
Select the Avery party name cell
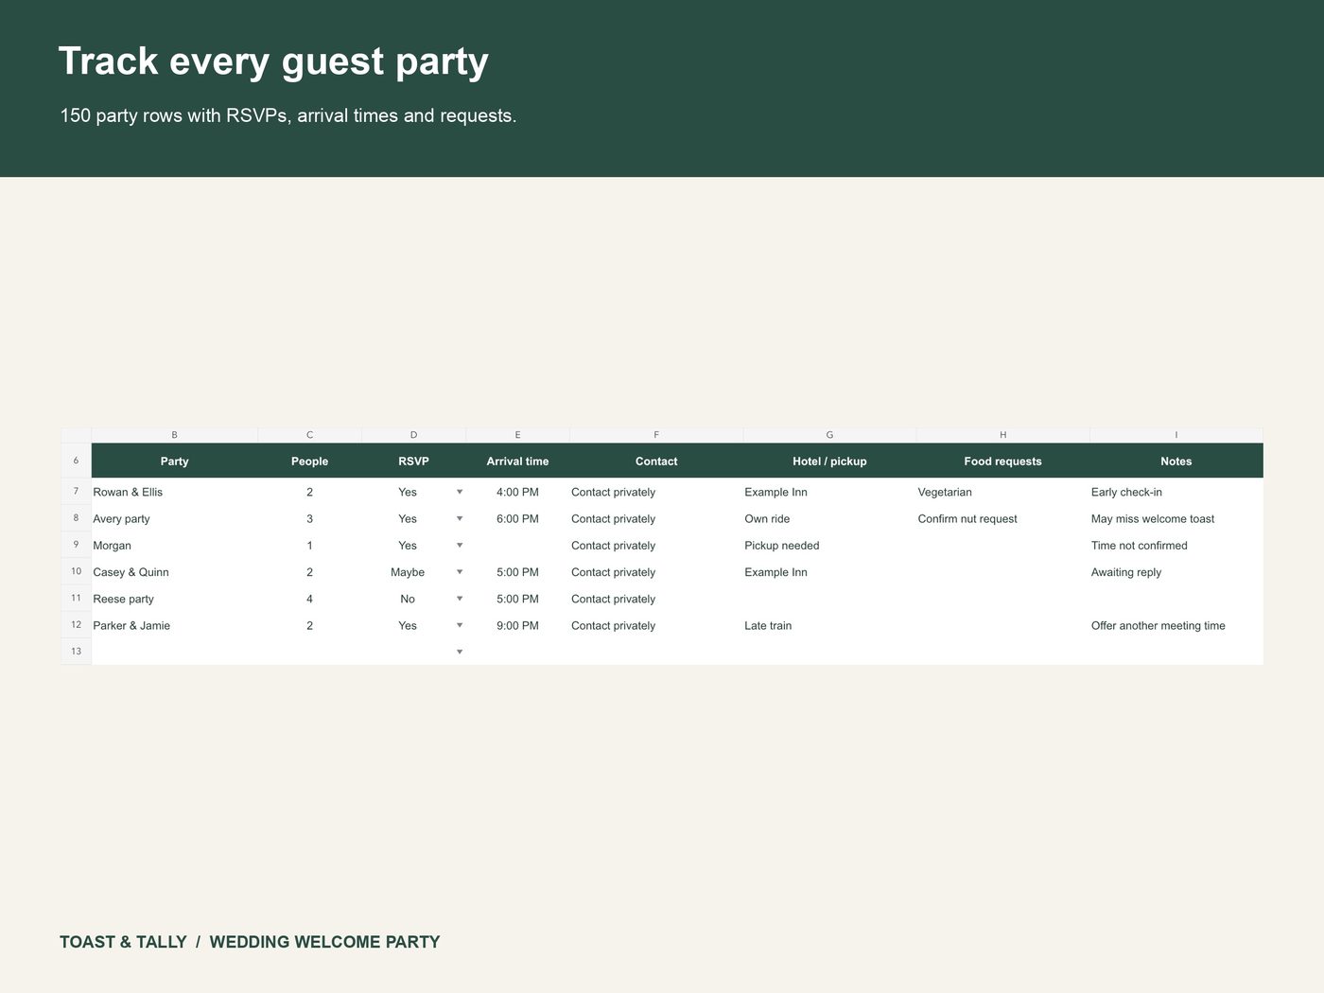174,518
